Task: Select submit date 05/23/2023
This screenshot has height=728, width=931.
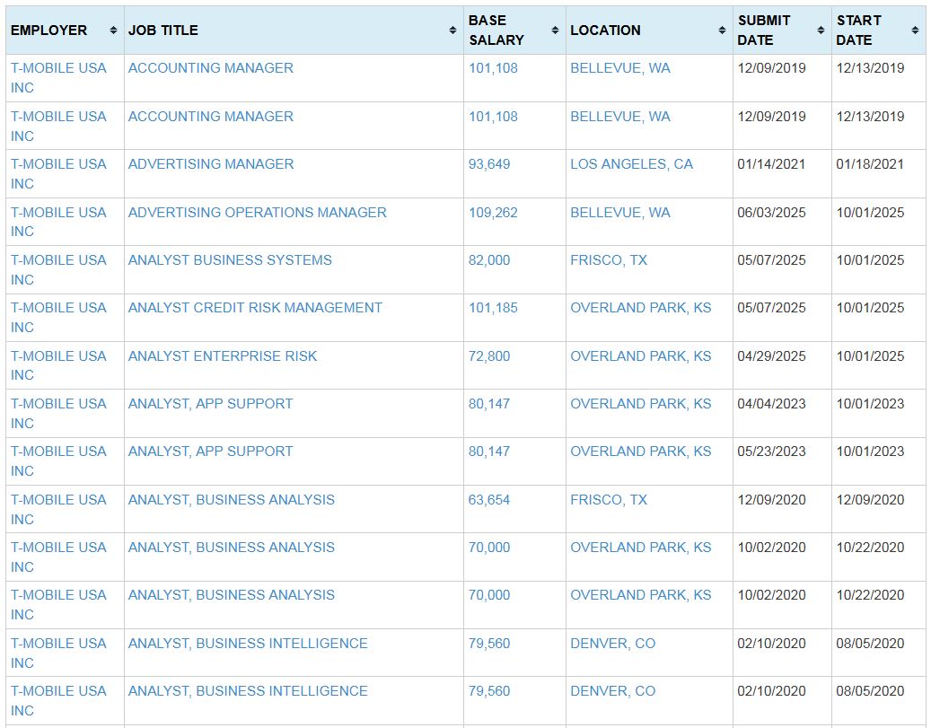Action: pyautogui.click(x=771, y=452)
